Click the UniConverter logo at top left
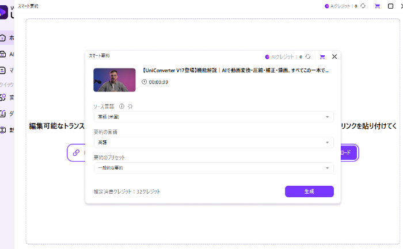 (3, 12)
